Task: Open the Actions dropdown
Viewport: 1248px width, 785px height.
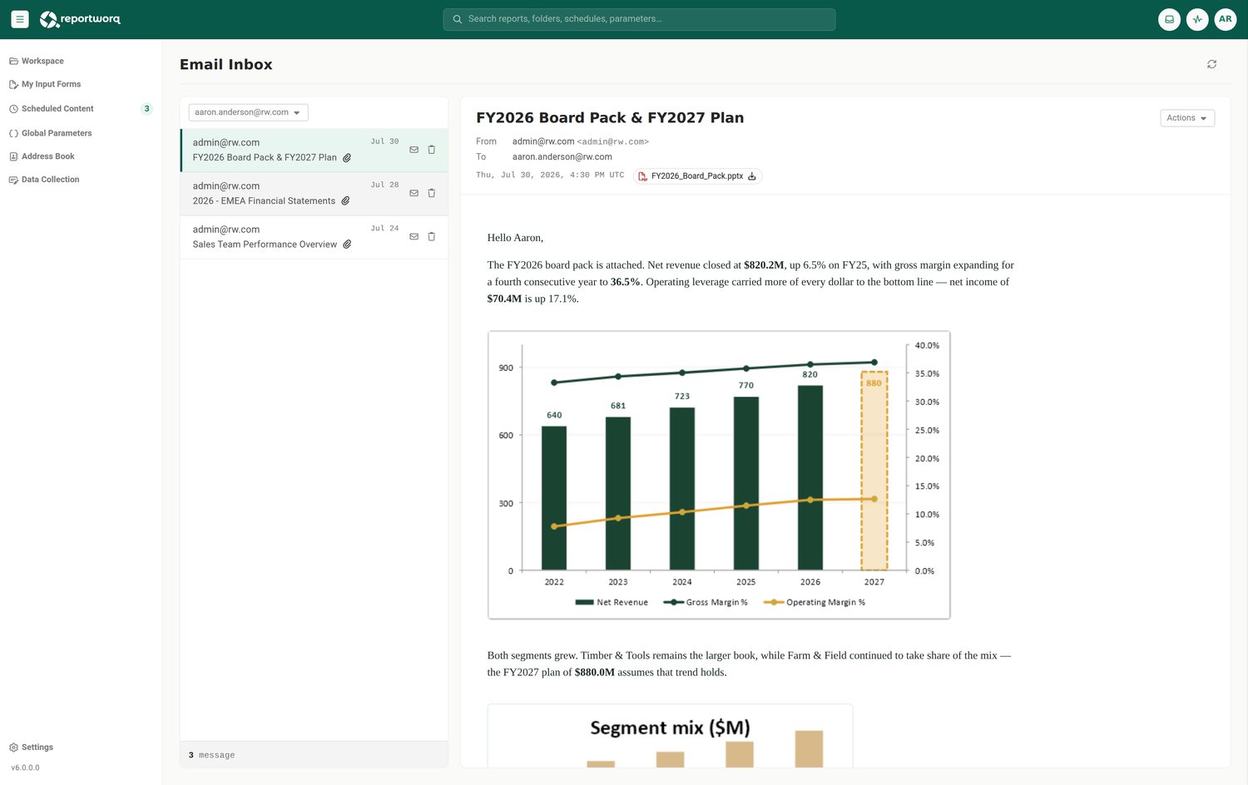Action: tap(1187, 118)
